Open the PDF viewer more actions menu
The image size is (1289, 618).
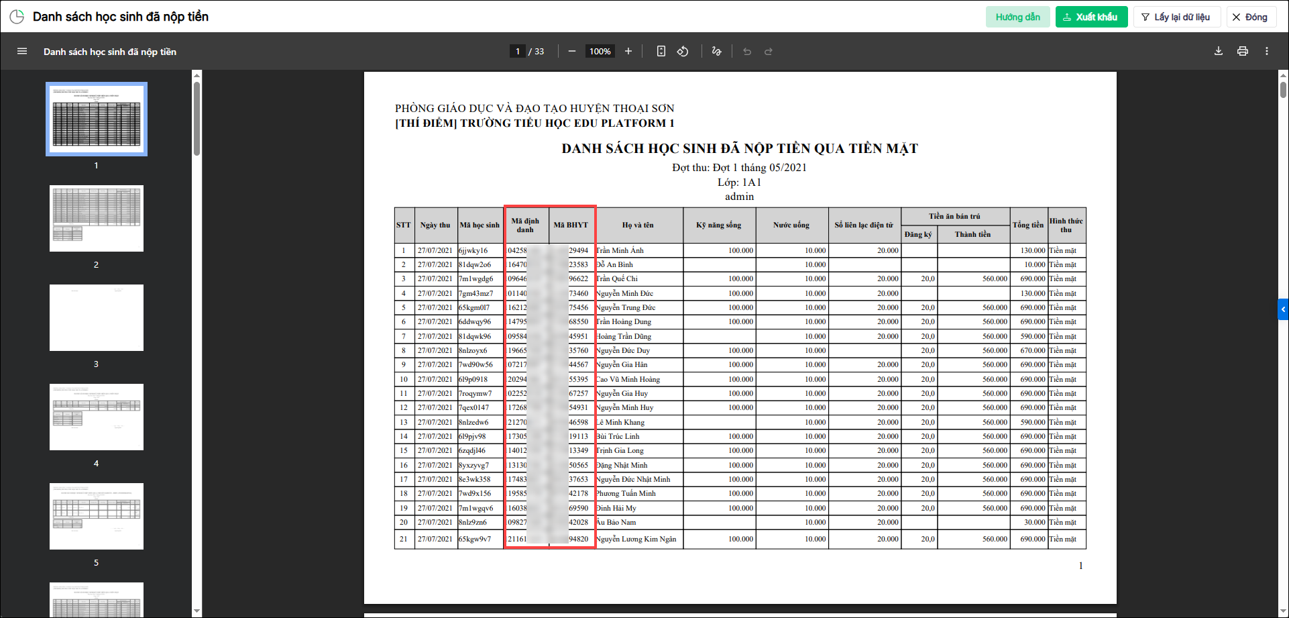tap(1267, 52)
